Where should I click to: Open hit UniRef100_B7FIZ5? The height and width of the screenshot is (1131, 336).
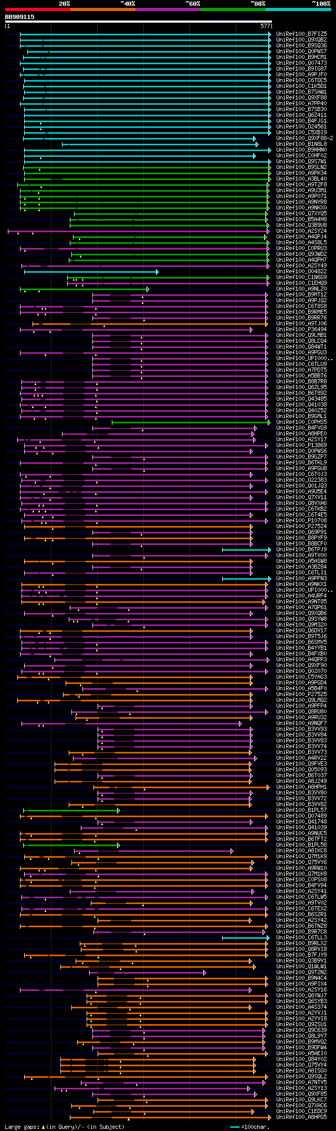click(x=301, y=34)
